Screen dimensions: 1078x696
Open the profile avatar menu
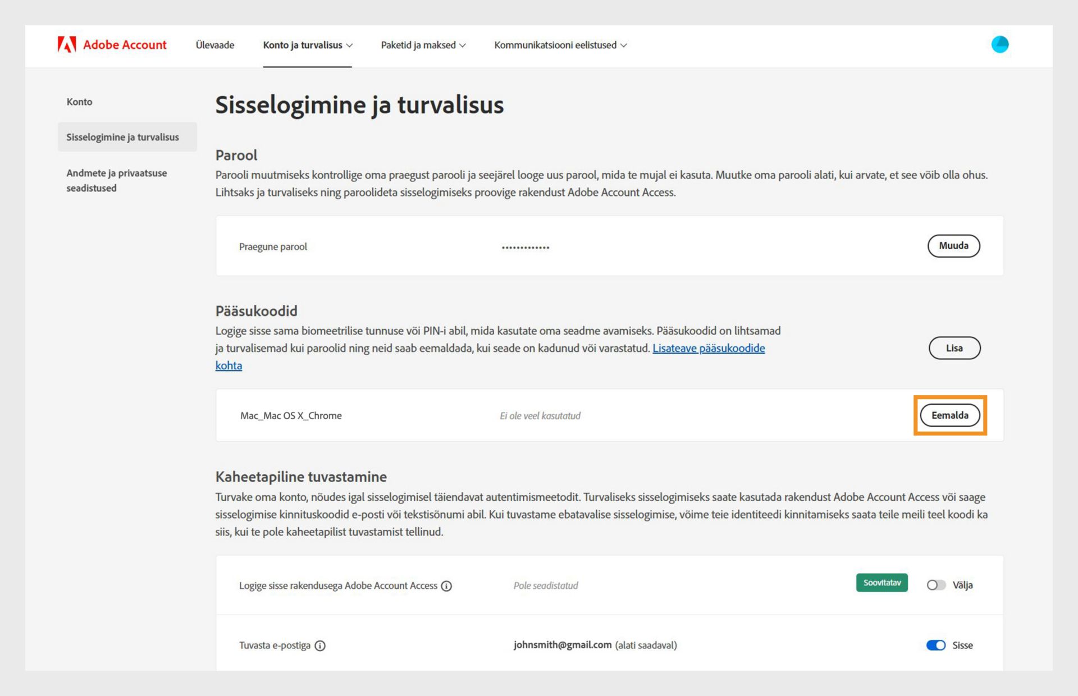coord(999,44)
